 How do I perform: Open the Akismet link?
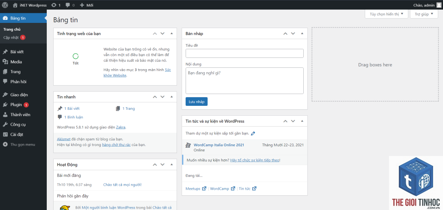[x=64, y=139]
